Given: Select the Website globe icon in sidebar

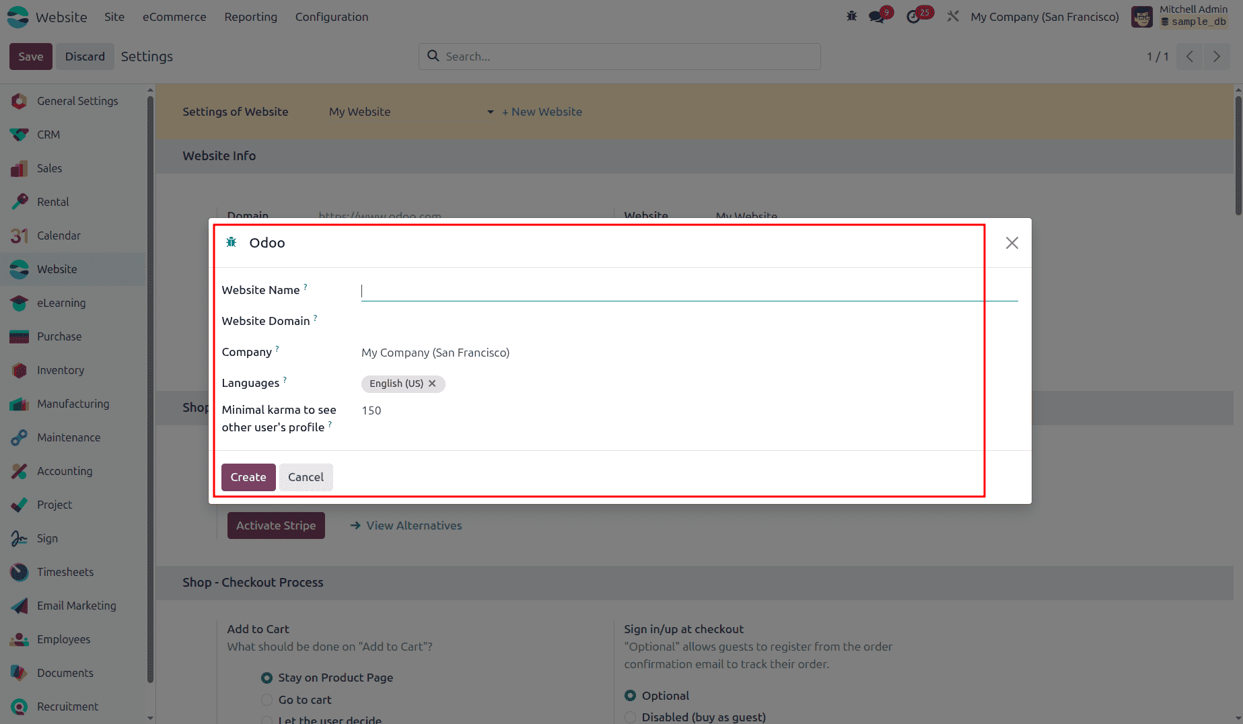Looking at the screenshot, I should click(x=19, y=269).
